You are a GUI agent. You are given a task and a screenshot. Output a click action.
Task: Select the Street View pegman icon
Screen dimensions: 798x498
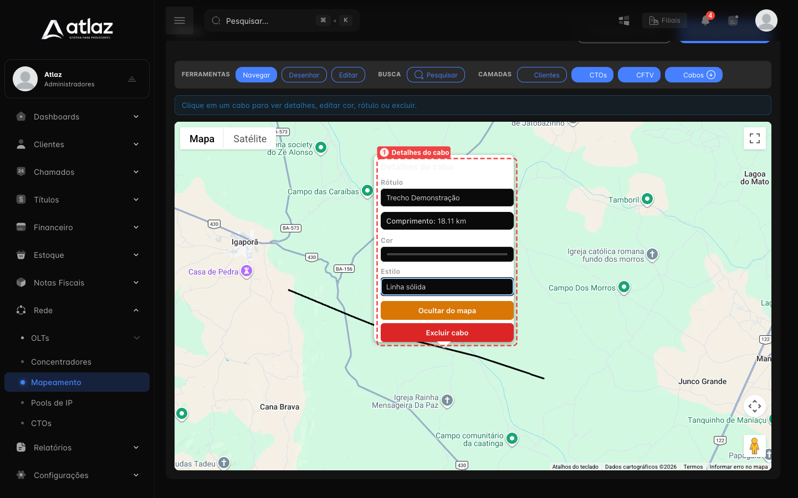(x=754, y=445)
